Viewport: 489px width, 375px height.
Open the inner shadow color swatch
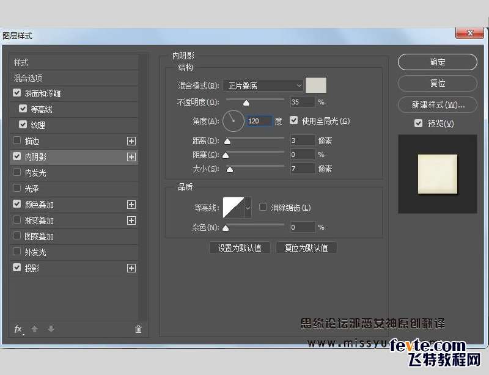316,85
